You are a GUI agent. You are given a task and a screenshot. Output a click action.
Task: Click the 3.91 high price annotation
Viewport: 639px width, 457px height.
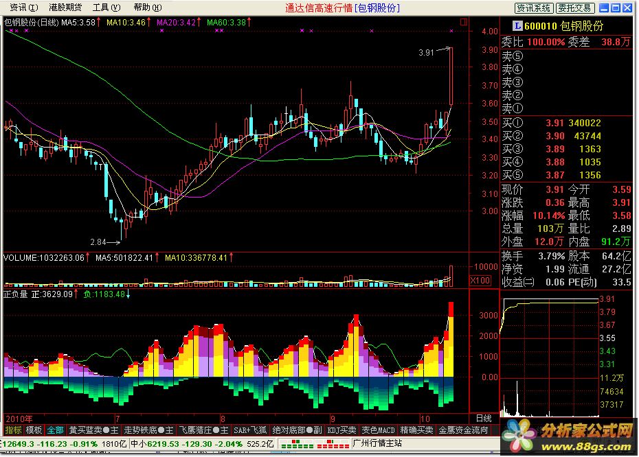[x=426, y=53]
